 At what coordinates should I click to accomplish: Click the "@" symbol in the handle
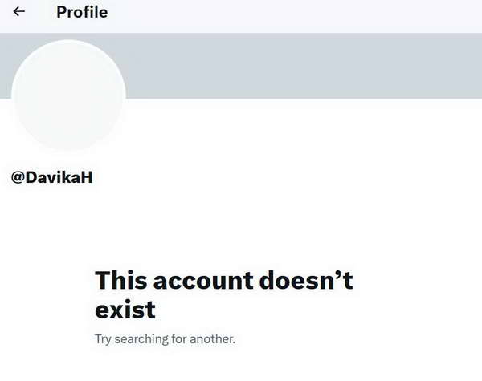pos(18,177)
